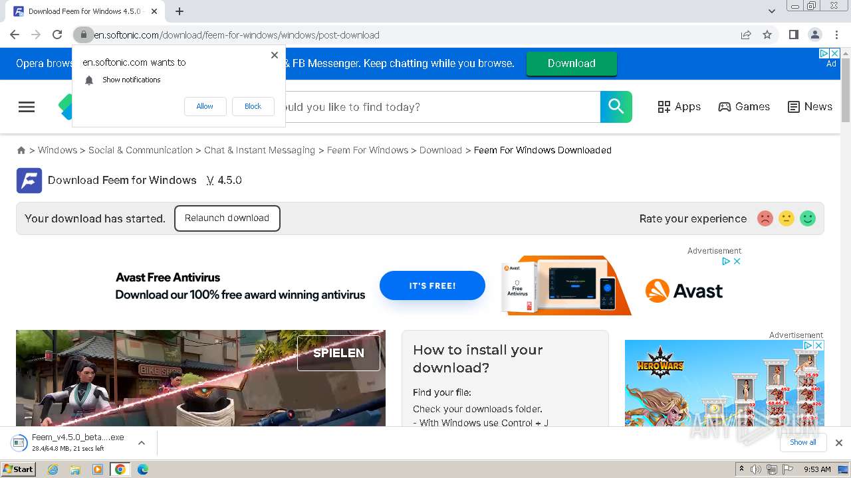Screen dimensions: 851x478
Task: Reload the page with the refresh icon
Action: coord(57,35)
